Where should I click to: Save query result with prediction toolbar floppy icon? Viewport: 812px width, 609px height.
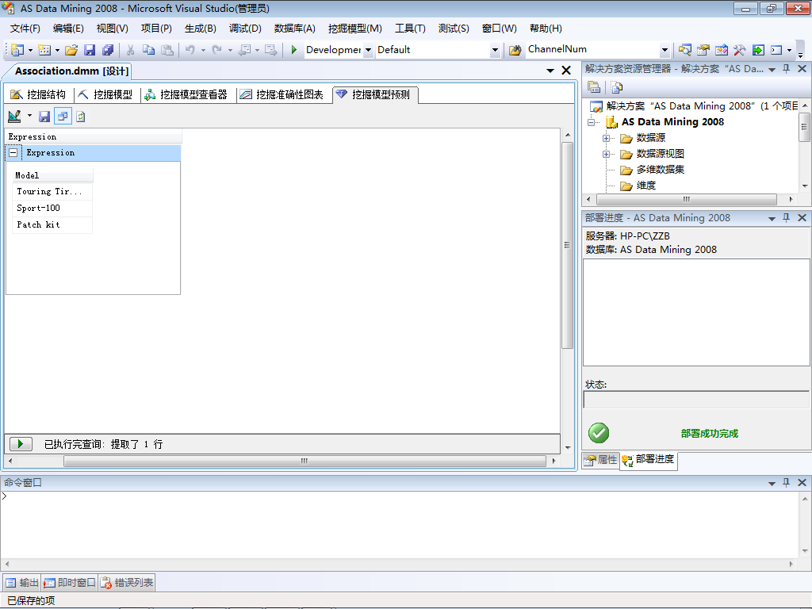click(x=44, y=117)
